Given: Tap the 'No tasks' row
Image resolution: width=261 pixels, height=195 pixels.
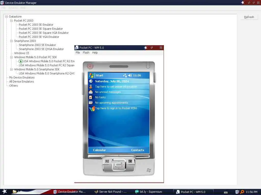Looking at the screenshot, I should click(119, 97).
